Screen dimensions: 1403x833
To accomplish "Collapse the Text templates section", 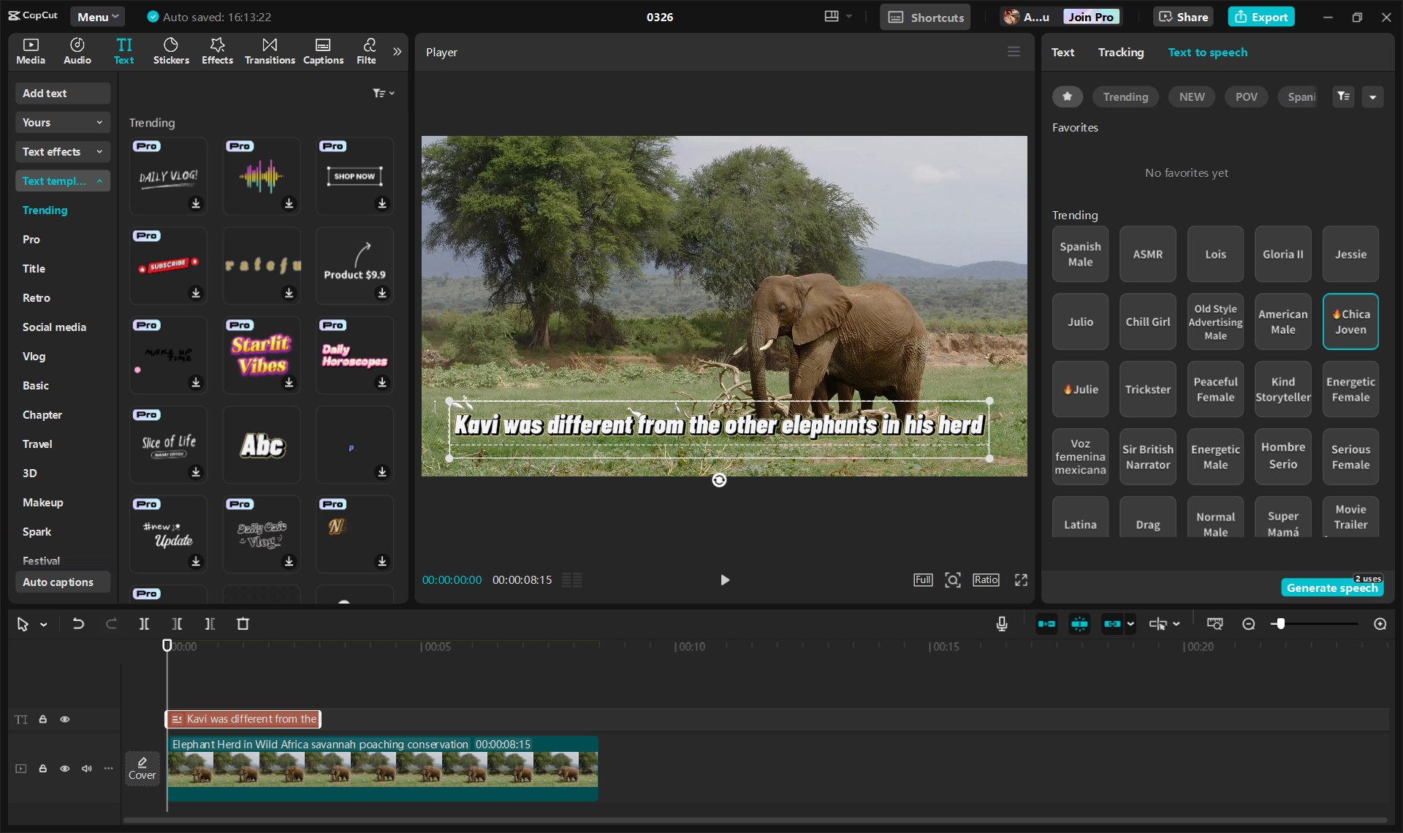I will tap(63, 180).
